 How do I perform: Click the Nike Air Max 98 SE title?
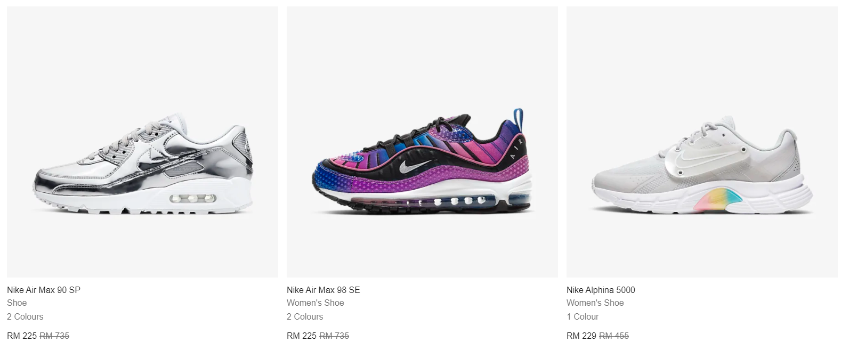(324, 290)
